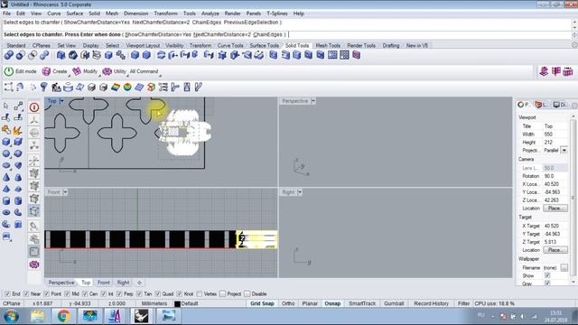The image size is (578, 325).
Task: Click the wallpaper Filename browse button
Action: tap(564, 267)
